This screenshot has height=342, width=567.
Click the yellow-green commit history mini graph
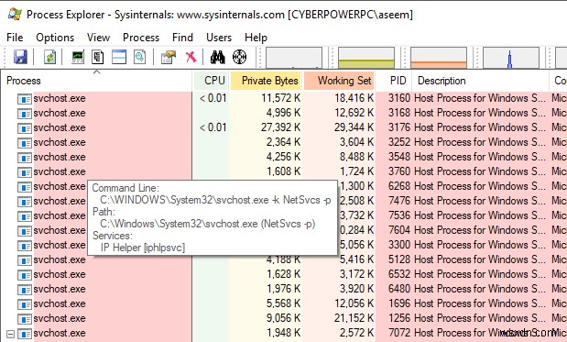tap(366, 58)
